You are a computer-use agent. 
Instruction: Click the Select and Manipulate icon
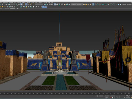tap(19, 4)
